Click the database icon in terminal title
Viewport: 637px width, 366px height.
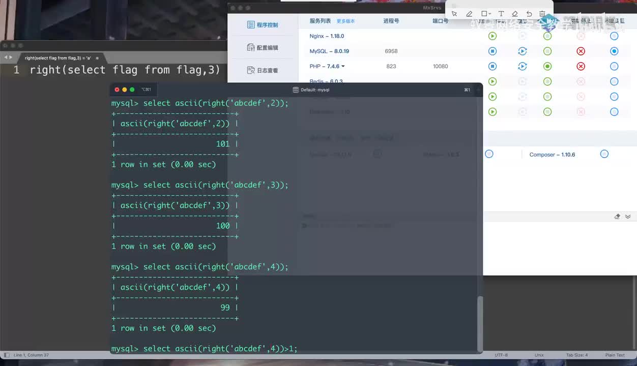tap(296, 89)
